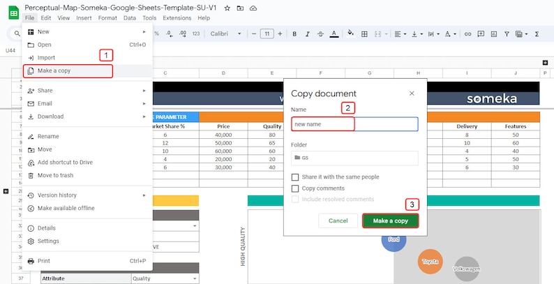This screenshot has width=554, height=284.
Task: Open the text color picker
Action: tap(334, 34)
